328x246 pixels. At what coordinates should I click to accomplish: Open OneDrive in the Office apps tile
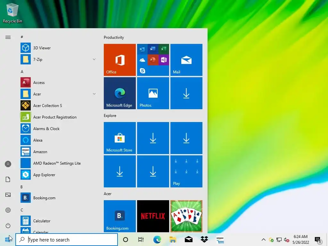pos(142,60)
